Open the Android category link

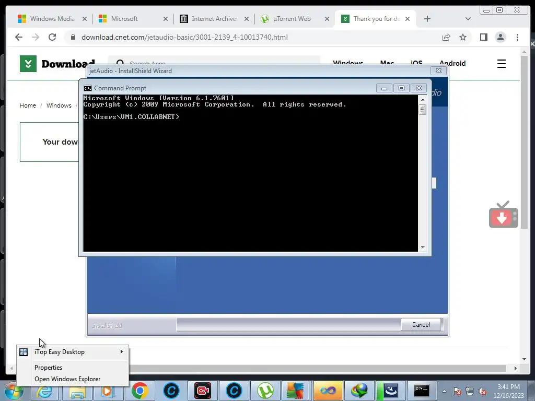(x=452, y=63)
